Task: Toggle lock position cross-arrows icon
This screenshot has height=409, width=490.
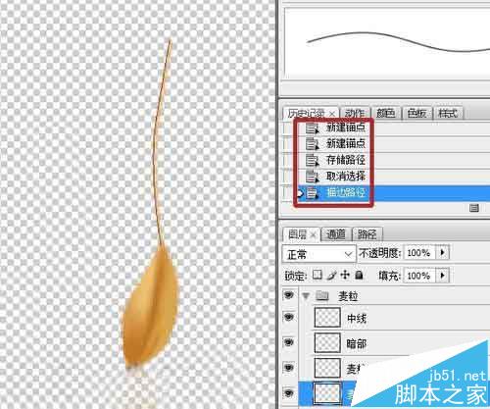Action: 345,275
